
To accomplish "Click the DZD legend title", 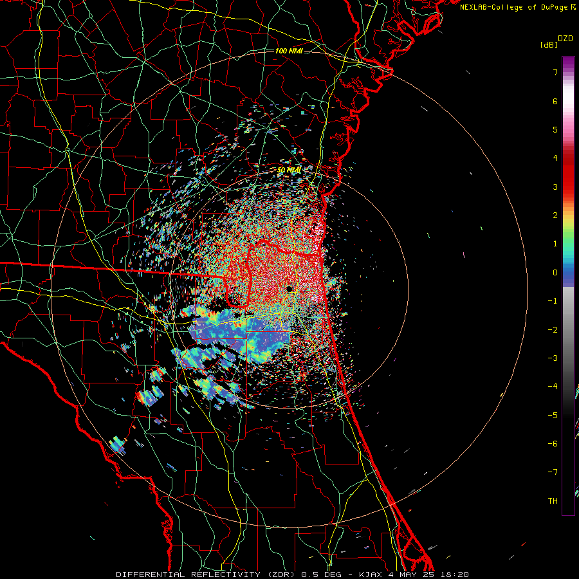I will [x=565, y=39].
